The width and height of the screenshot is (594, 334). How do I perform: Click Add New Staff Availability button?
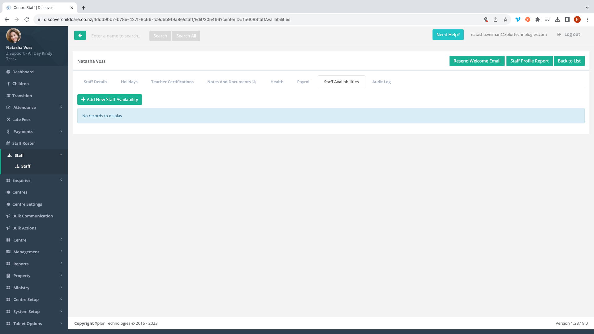(110, 100)
